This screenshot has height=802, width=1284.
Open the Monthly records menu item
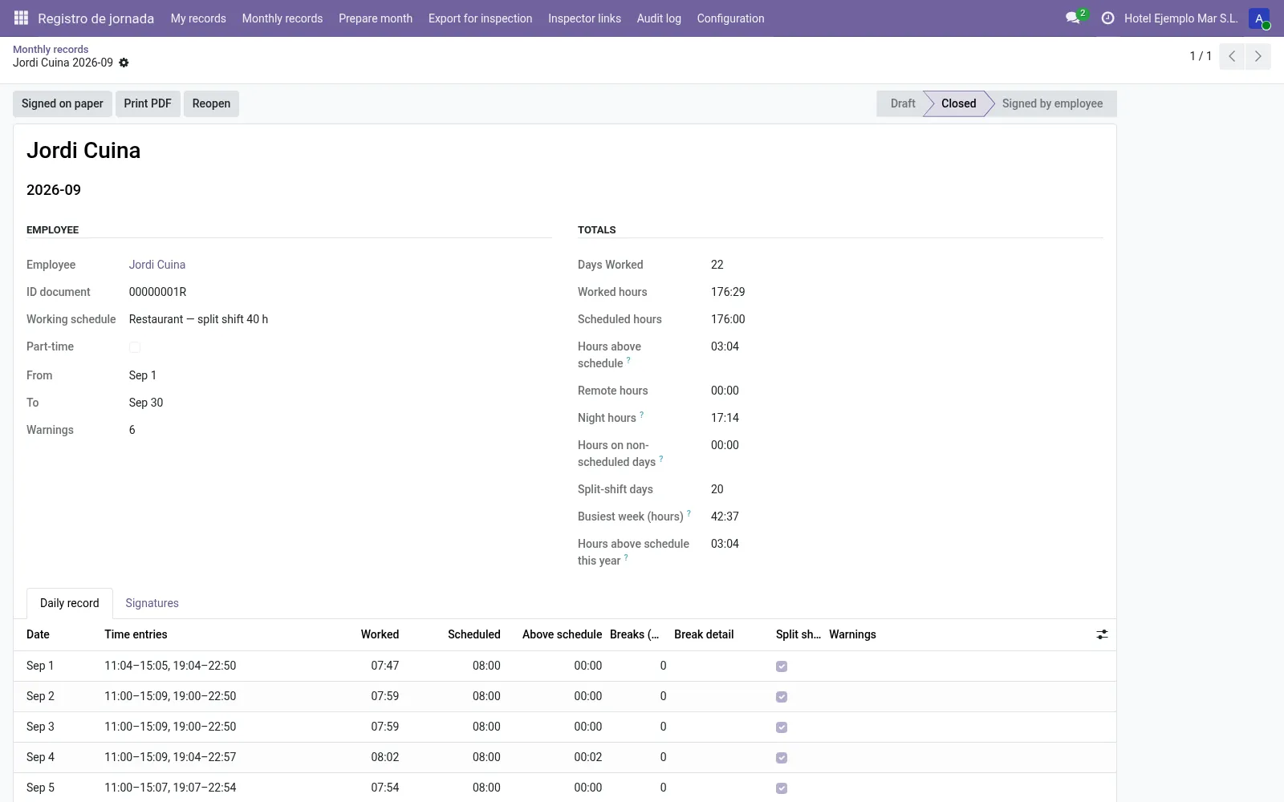[282, 18]
